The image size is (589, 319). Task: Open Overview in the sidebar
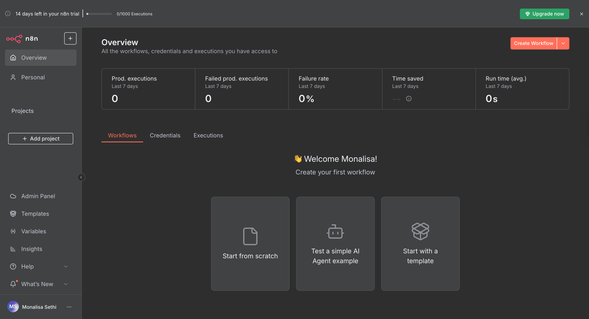40,58
